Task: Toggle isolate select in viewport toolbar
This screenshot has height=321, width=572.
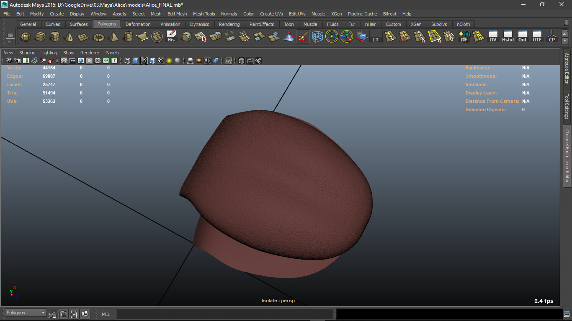Action: pos(229,61)
